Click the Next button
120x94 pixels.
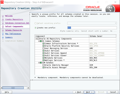pyautogui.click(x=89, y=92)
